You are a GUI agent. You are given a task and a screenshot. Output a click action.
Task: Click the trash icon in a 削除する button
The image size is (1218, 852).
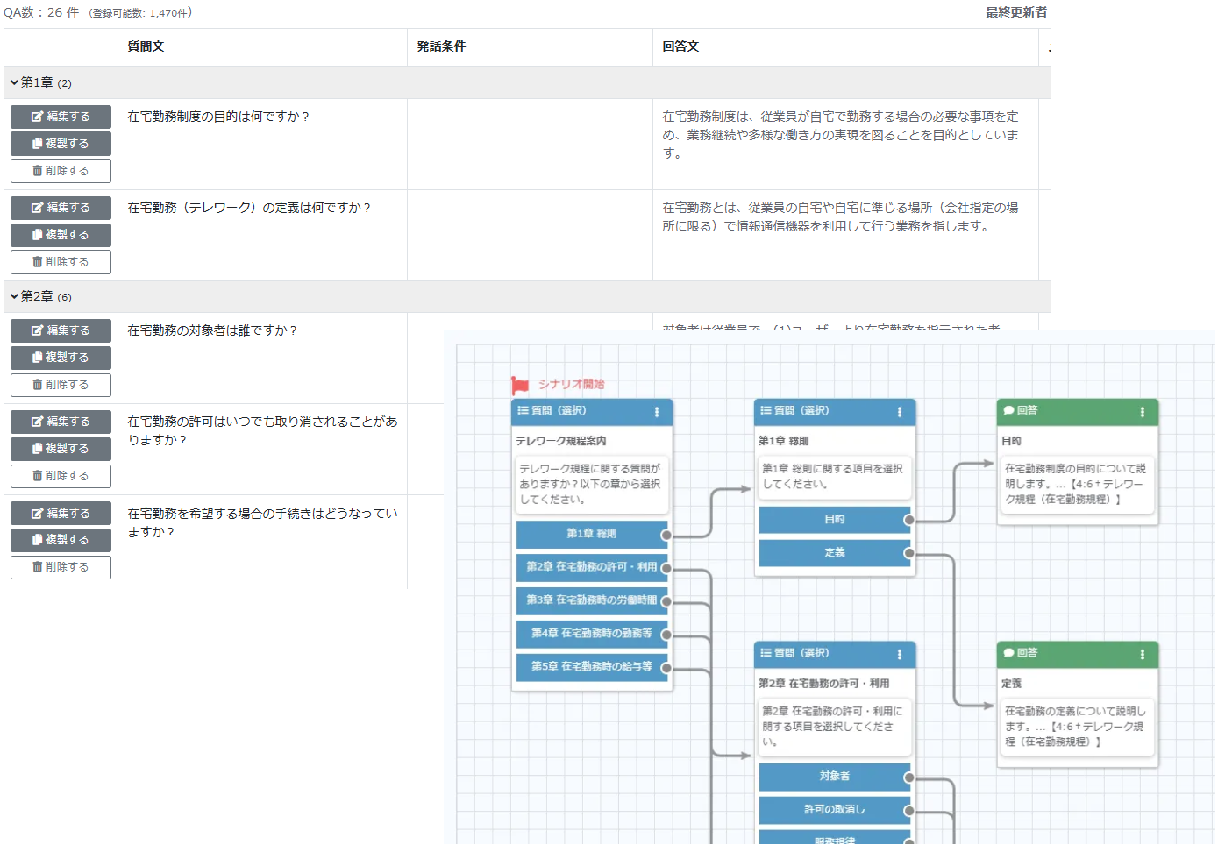point(37,170)
